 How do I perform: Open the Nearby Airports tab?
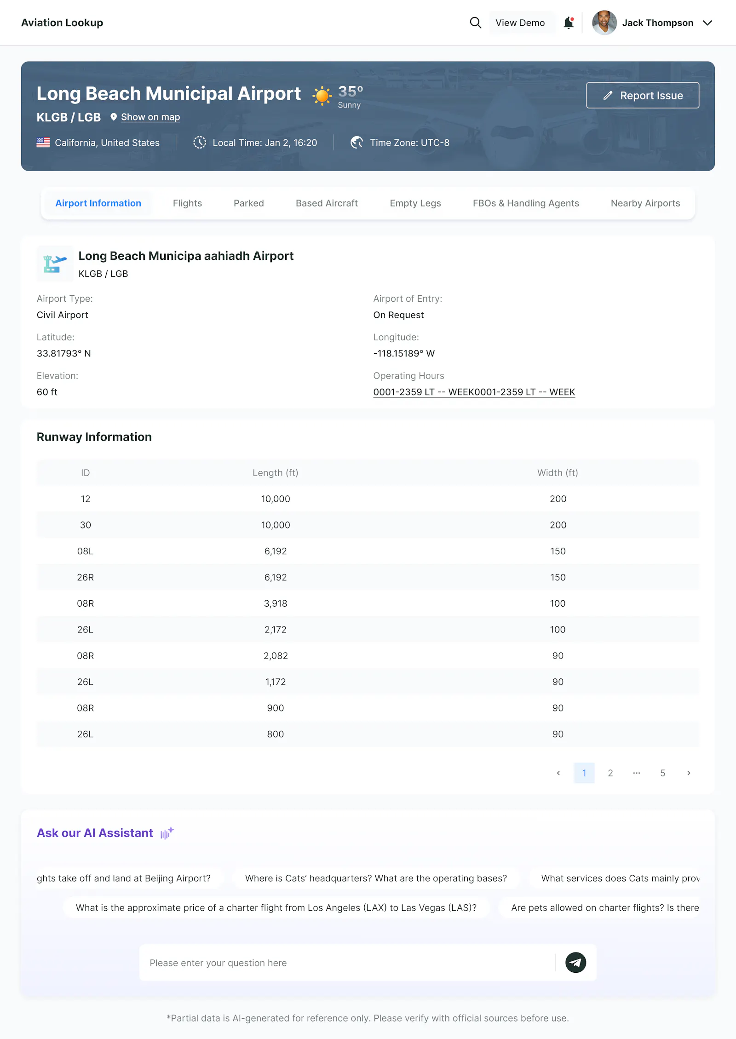tap(645, 203)
